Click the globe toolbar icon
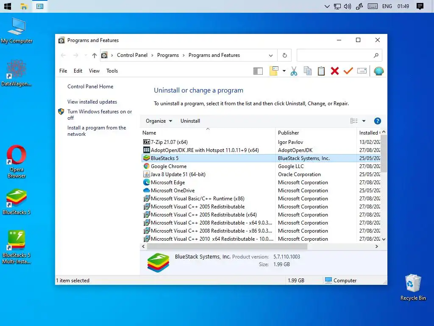Screen dimensions: 434x326 point(378,71)
